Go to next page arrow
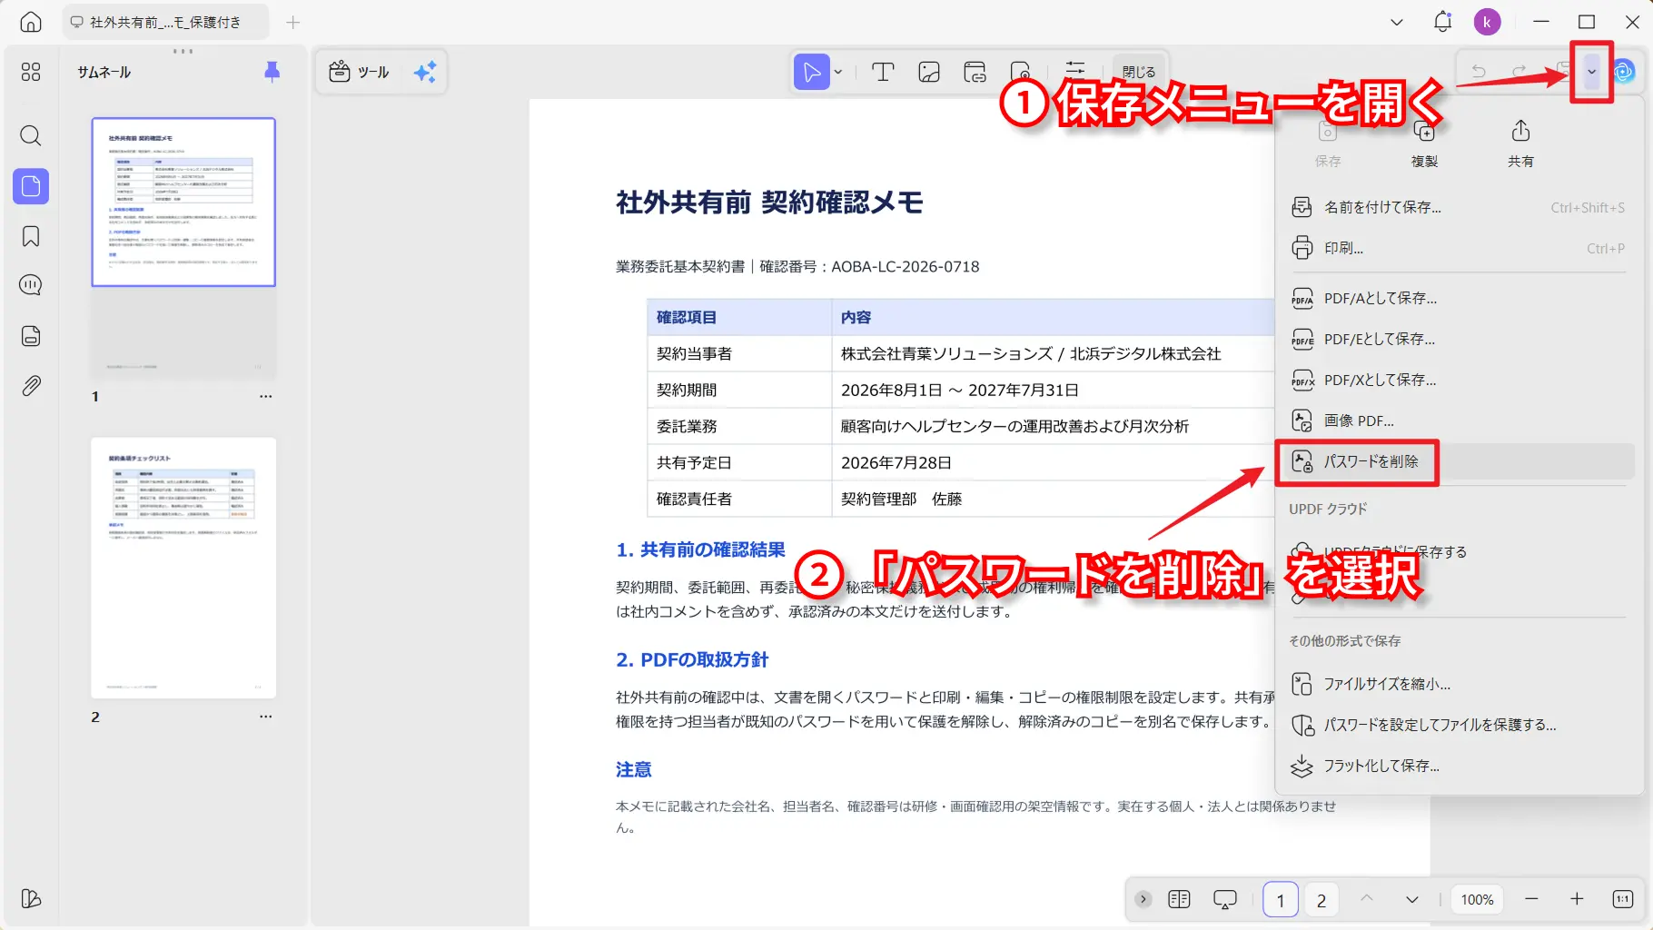The image size is (1653, 930). click(x=1412, y=899)
